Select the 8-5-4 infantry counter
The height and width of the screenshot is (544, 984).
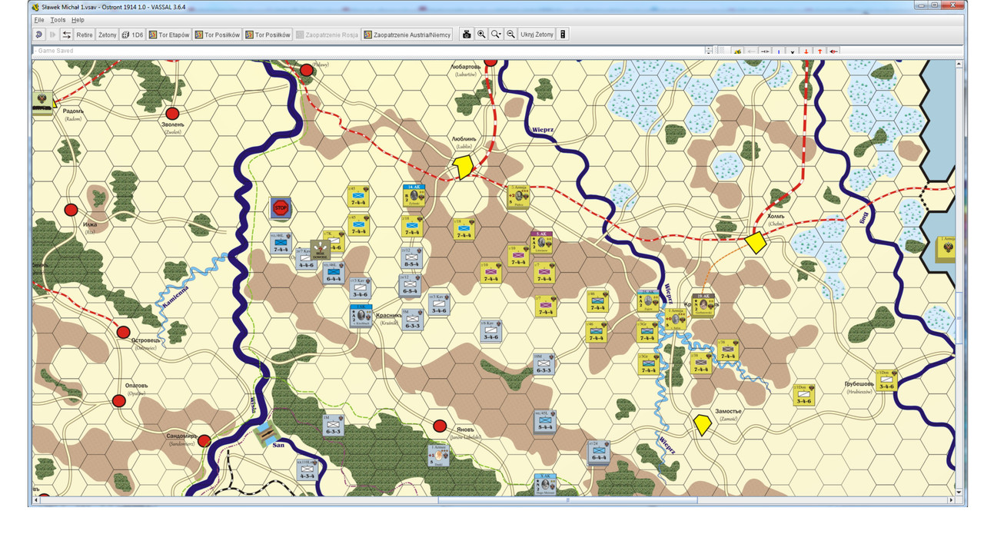[411, 257]
